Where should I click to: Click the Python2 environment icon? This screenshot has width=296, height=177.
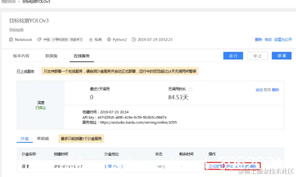click(109, 40)
